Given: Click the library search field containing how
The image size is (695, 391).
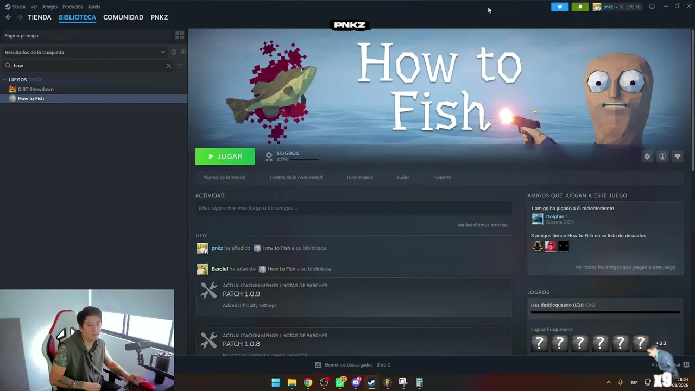Looking at the screenshot, I should click(x=87, y=66).
